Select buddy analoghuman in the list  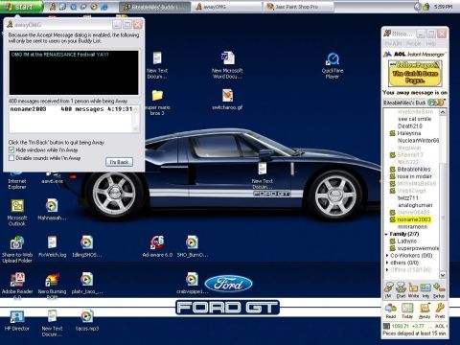point(415,205)
